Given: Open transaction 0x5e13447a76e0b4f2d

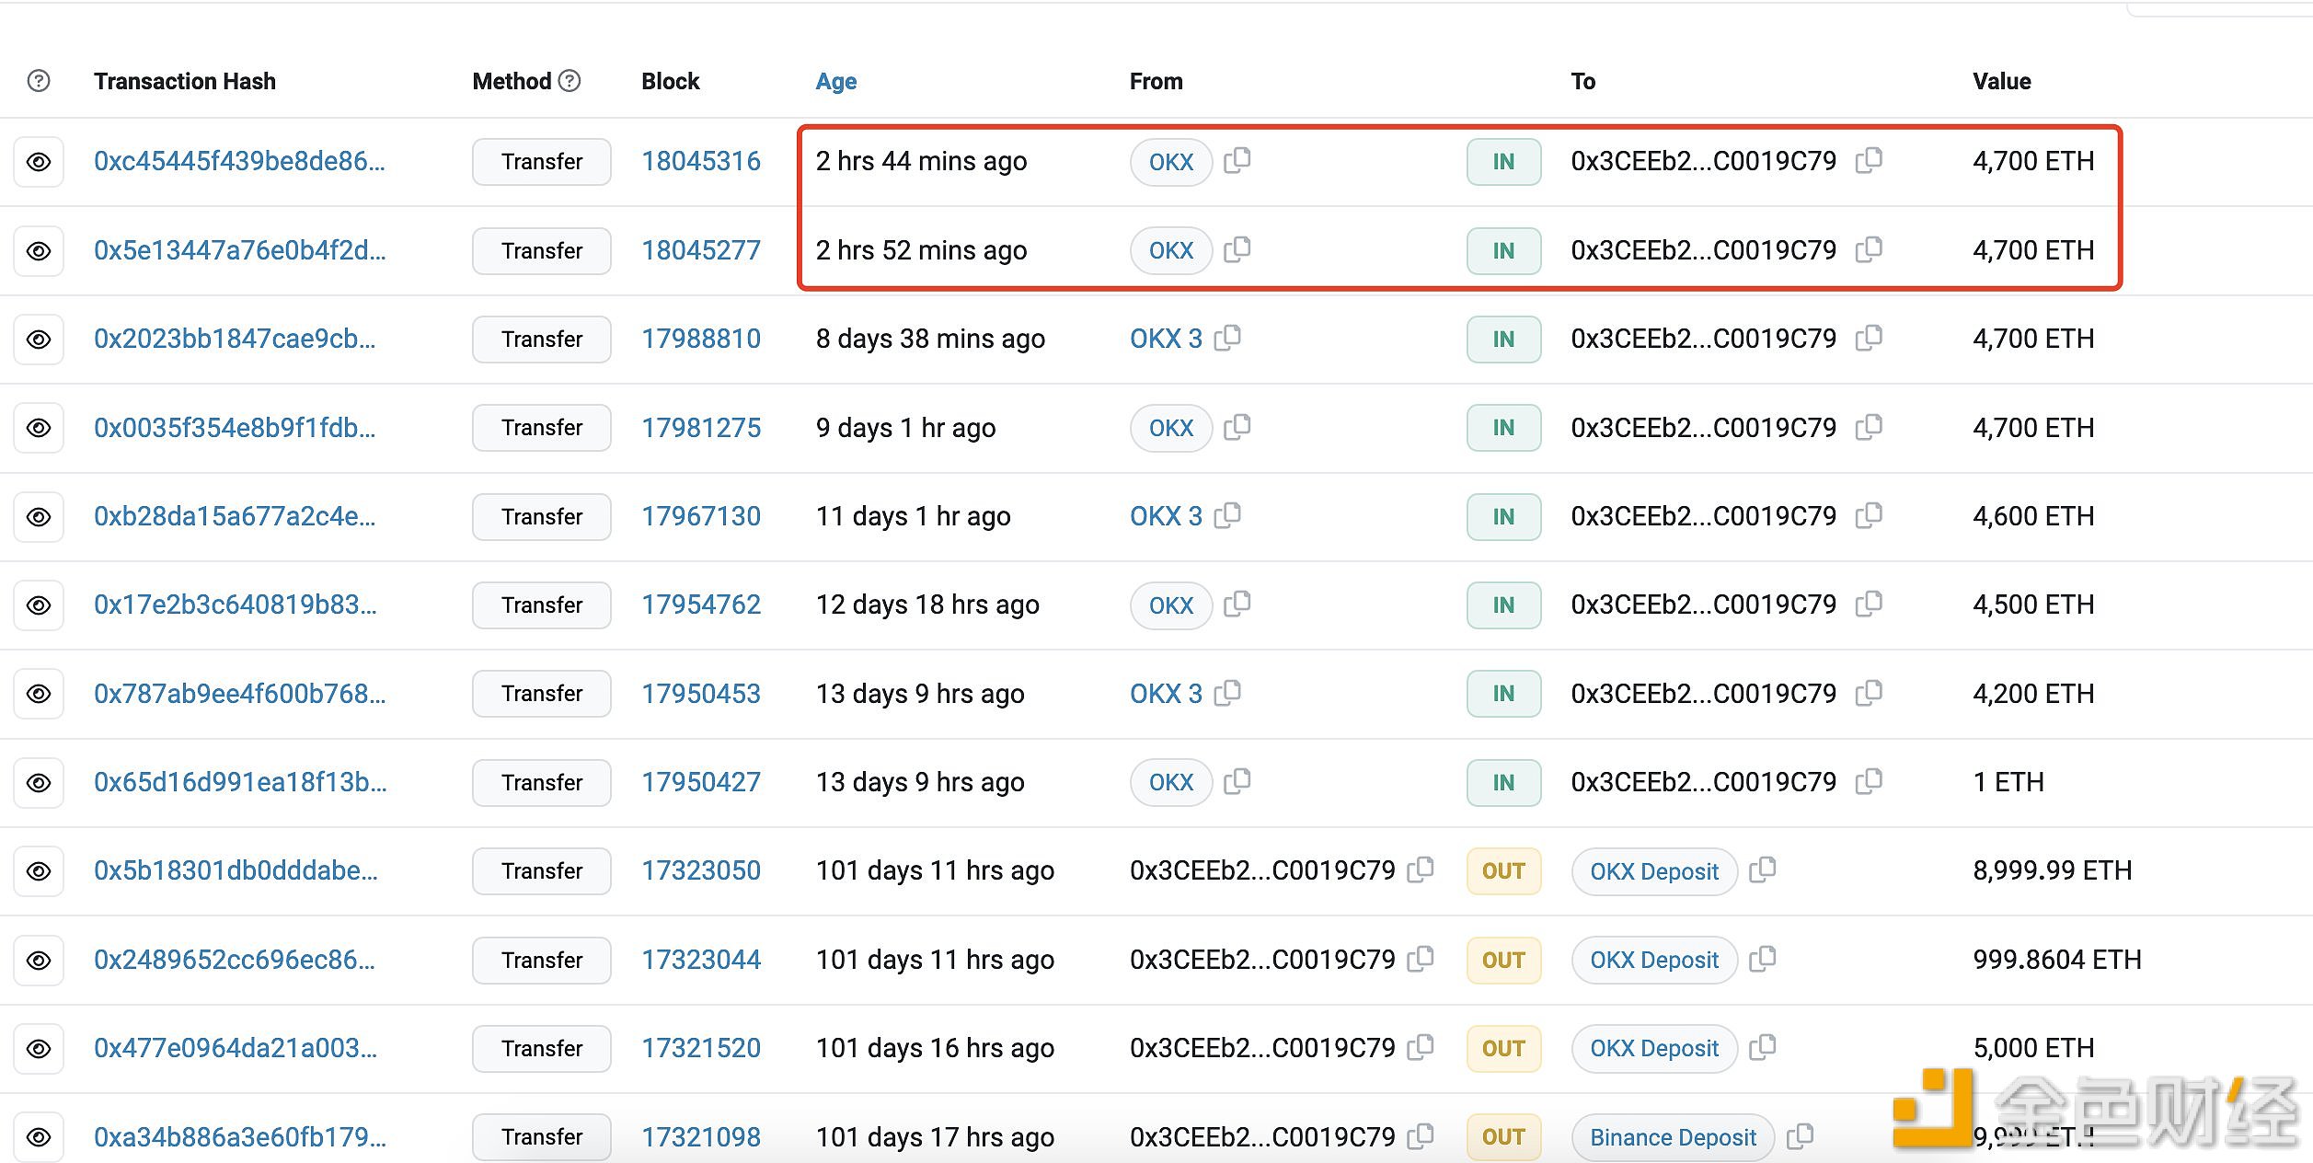Looking at the screenshot, I should point(239,250).
